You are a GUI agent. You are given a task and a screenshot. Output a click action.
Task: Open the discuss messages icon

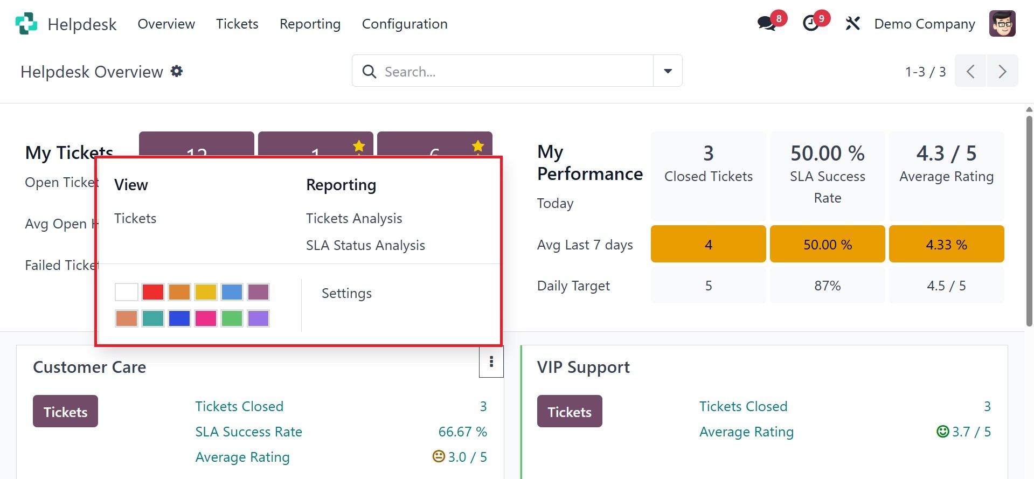point(766,24)
